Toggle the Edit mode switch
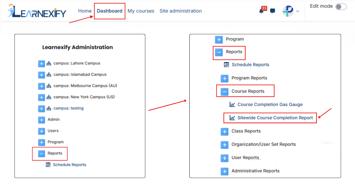This screenshot has height=186, width=355. click(341, 7)
